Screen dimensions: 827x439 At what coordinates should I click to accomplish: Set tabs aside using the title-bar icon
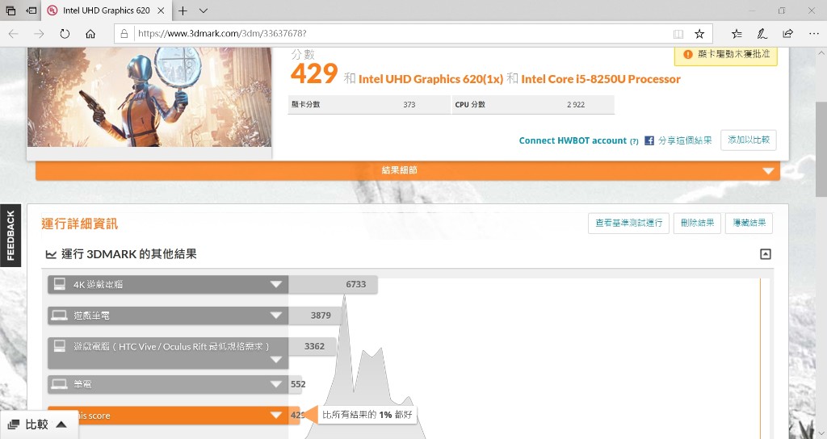31,10
